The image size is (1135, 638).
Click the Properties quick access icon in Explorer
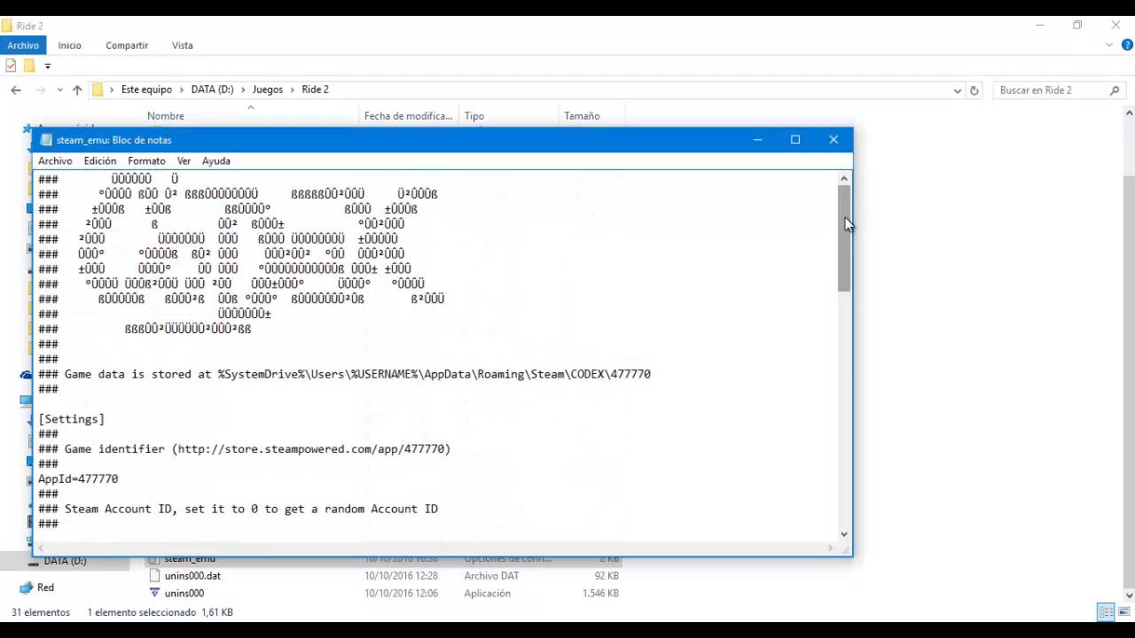pyautogui.click(x=11, y=66)
